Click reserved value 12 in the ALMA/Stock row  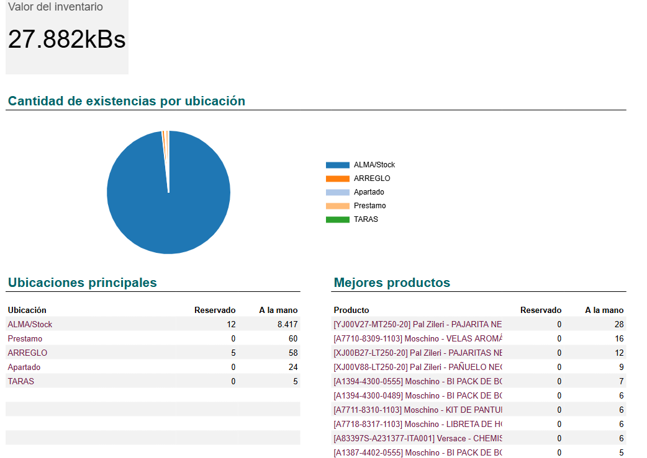click(231, 324)
